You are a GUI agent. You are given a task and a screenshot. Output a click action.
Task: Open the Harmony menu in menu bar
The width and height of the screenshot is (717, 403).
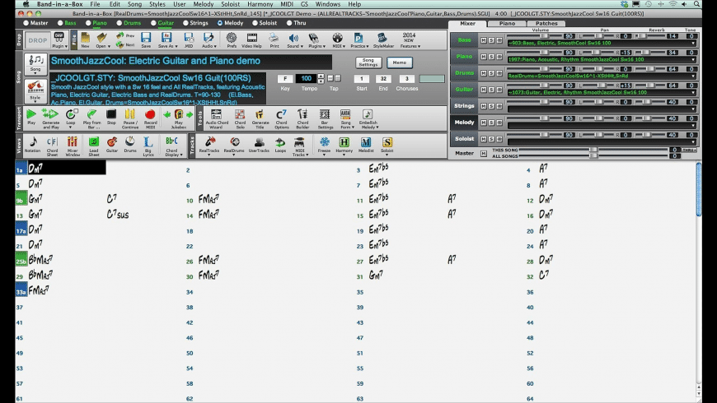pyautogui.click(x=260, y=4)
